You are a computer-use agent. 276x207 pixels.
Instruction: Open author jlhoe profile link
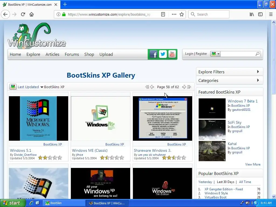[80, 155]
